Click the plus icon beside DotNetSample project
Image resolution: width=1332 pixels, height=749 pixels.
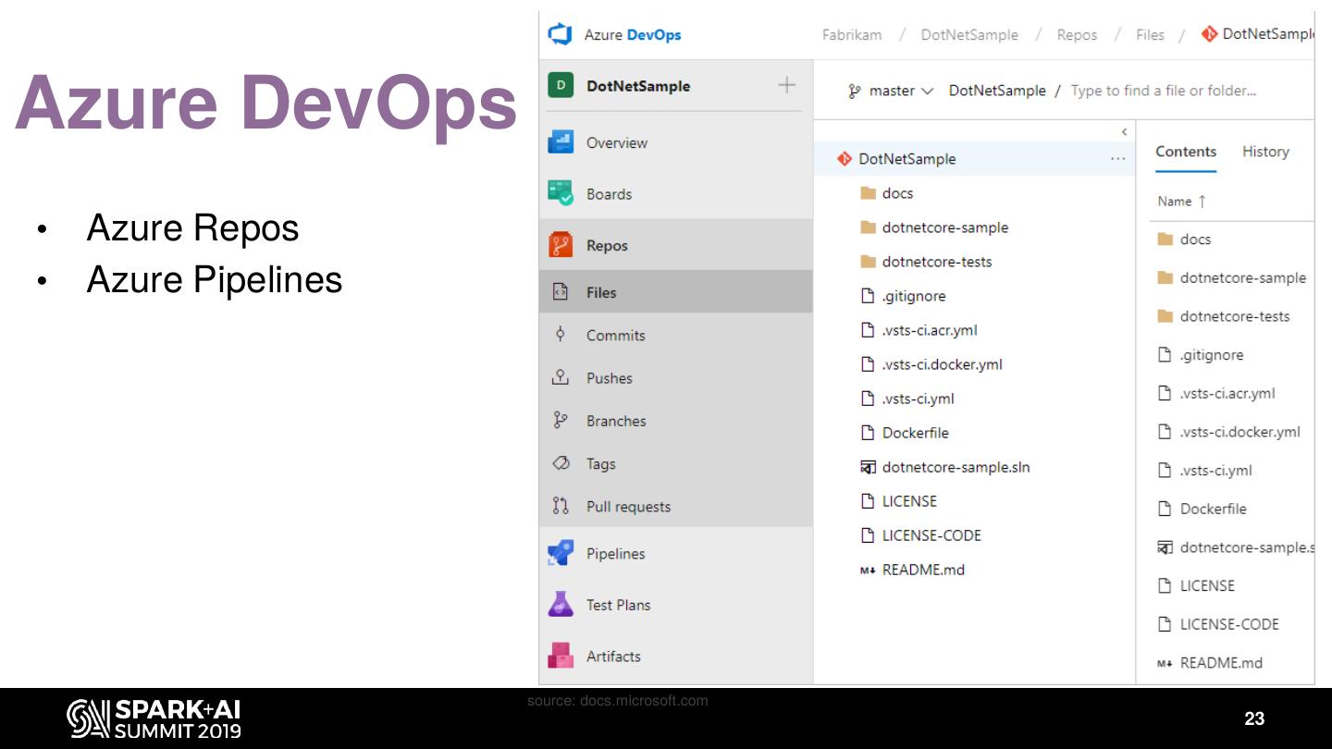point(786,86)
